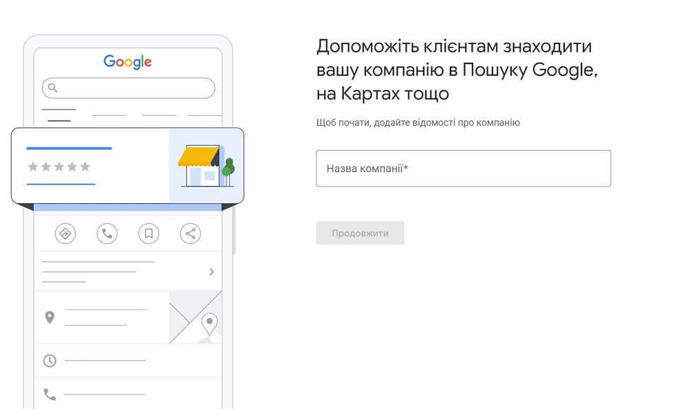
Task: Click the mini-map thumbnail
Action: 195,317
